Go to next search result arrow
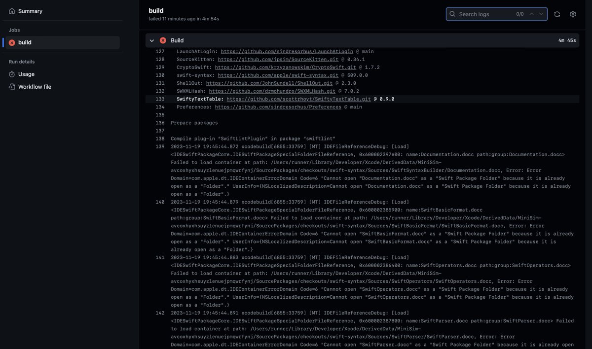Screen dimensions: 592x349 (x=541, y=14)
